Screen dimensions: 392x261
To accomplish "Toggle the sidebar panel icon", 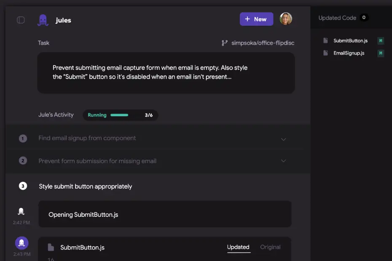I will (x=21, y=20).
